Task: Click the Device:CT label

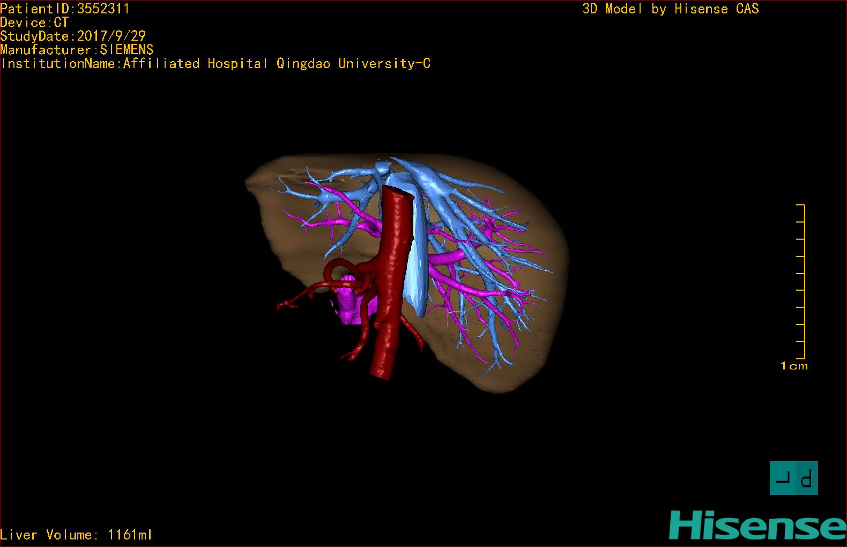Action: click(34, 23)
